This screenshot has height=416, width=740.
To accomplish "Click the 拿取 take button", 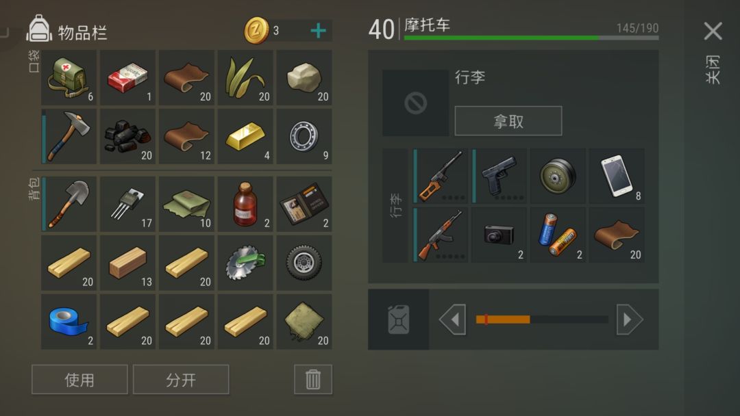I will [x=508, y=121].
